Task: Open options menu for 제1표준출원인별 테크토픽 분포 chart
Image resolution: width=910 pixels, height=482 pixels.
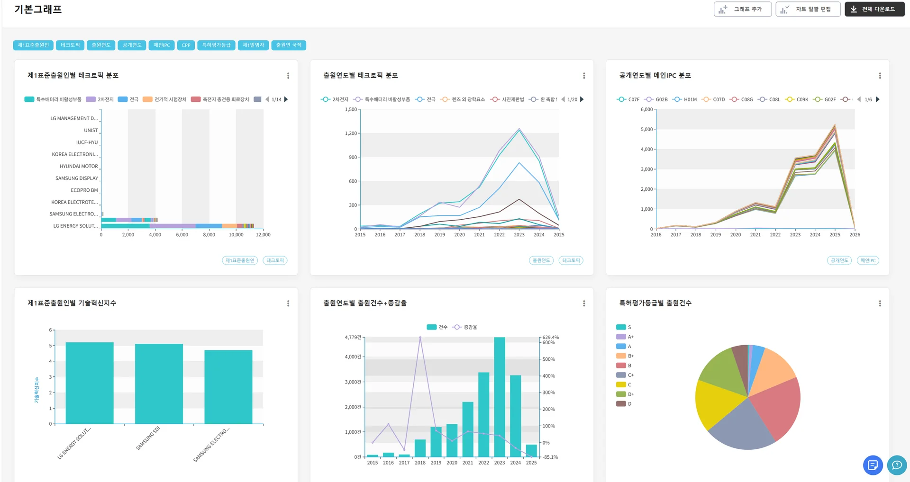Action: (288, 76)
